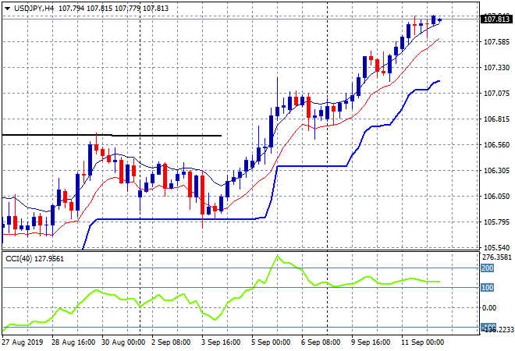Image resolution: width=515 pixels, height=351 pixels.
Task: Click the tall blue candle's upper wick near 5 Sep 00:00
Action: [x=278, y=92]
